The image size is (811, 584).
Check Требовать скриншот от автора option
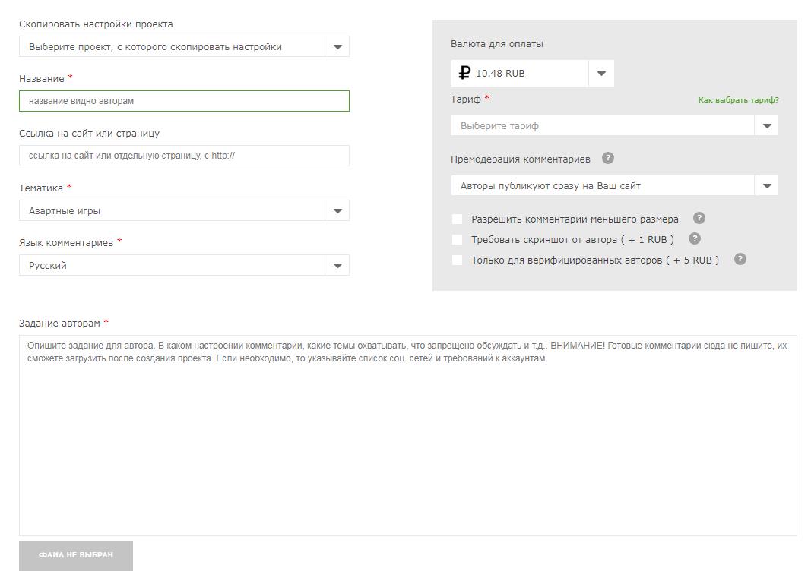(x=458, y=240)
